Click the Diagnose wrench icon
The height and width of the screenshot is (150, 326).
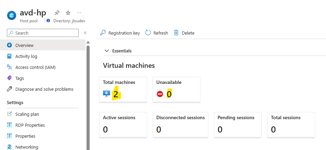pos(9,89)
